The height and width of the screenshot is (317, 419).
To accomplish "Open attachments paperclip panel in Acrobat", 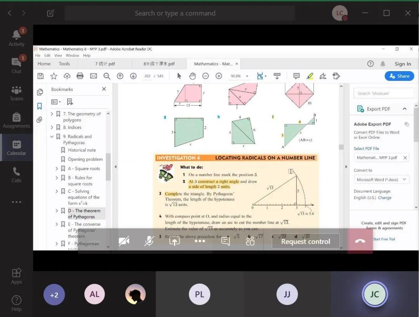I will [40, 120].
